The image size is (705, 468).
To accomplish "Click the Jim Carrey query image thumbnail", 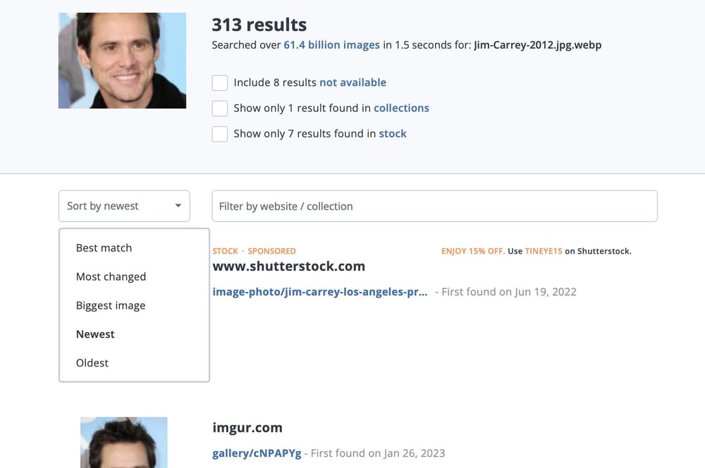I will 122,60.
